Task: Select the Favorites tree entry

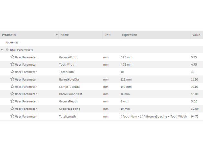Action: (x=12, y=43)
